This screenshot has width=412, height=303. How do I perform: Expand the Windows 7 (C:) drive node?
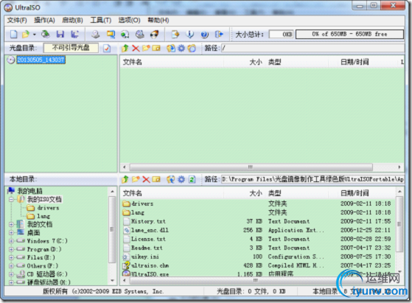pyautogui.click(x=11, y=241)
